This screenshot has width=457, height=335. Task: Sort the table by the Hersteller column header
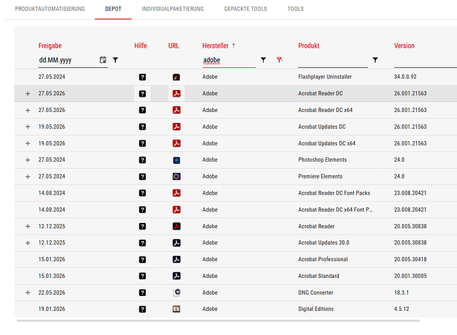[215, 46]
